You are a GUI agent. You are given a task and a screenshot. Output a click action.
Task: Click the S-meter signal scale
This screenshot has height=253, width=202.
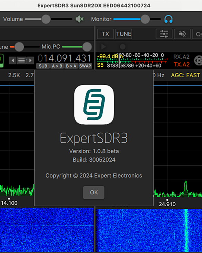click(x=132, y=61)
